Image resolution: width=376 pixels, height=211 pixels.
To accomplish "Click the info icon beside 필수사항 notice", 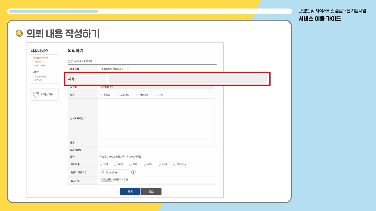I will (x=69, y=61).
